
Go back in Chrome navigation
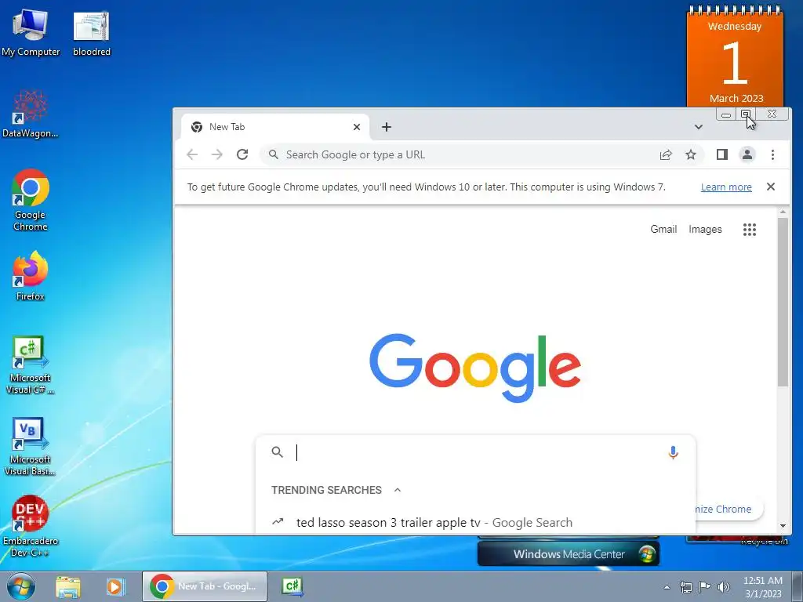192,154
